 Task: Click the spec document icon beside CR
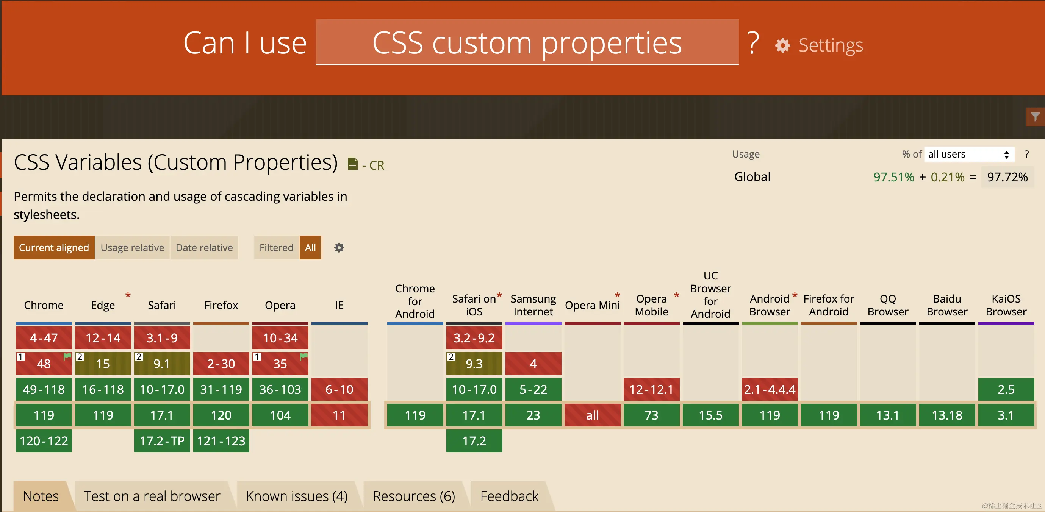pos(352,164)
